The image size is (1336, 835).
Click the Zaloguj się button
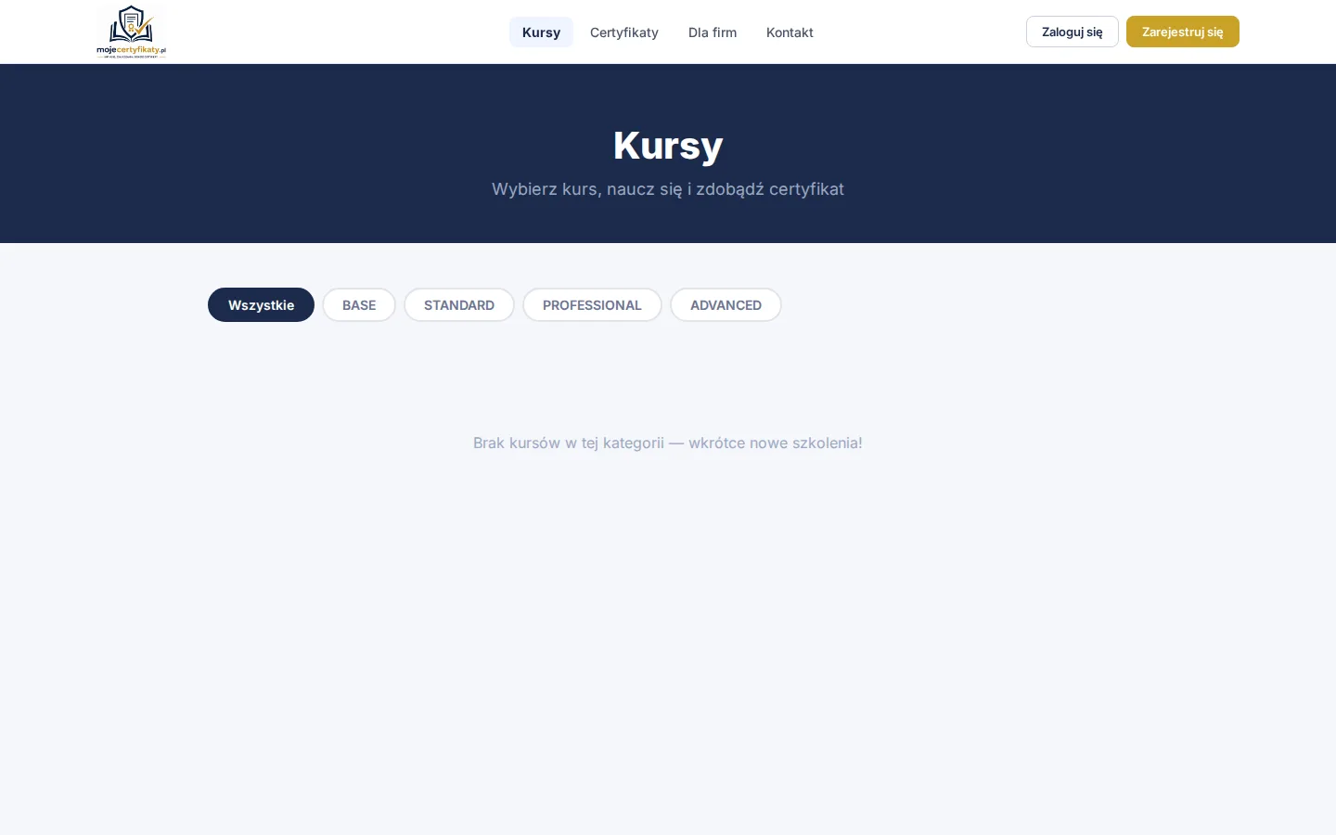(x=1073, y=32)
